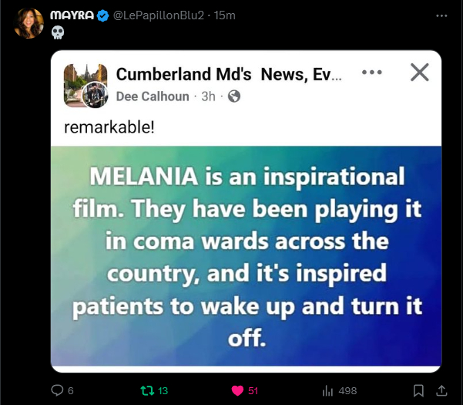This screenshot has width=463, height=405.
Task: Click the MELANIA film quote image
Action: (247, 256)
